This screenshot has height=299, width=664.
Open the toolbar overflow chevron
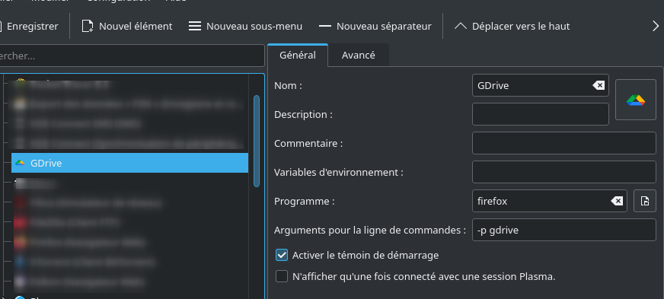[x=655, y=26]
